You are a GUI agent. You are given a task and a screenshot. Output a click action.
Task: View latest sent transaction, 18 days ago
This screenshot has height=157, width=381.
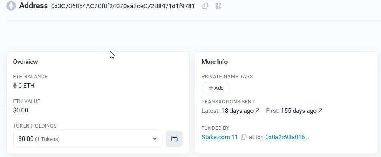[238, 111]
